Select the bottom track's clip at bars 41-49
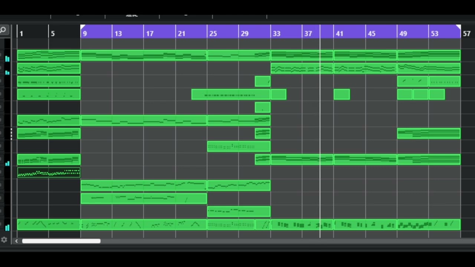 pos(365,225)
